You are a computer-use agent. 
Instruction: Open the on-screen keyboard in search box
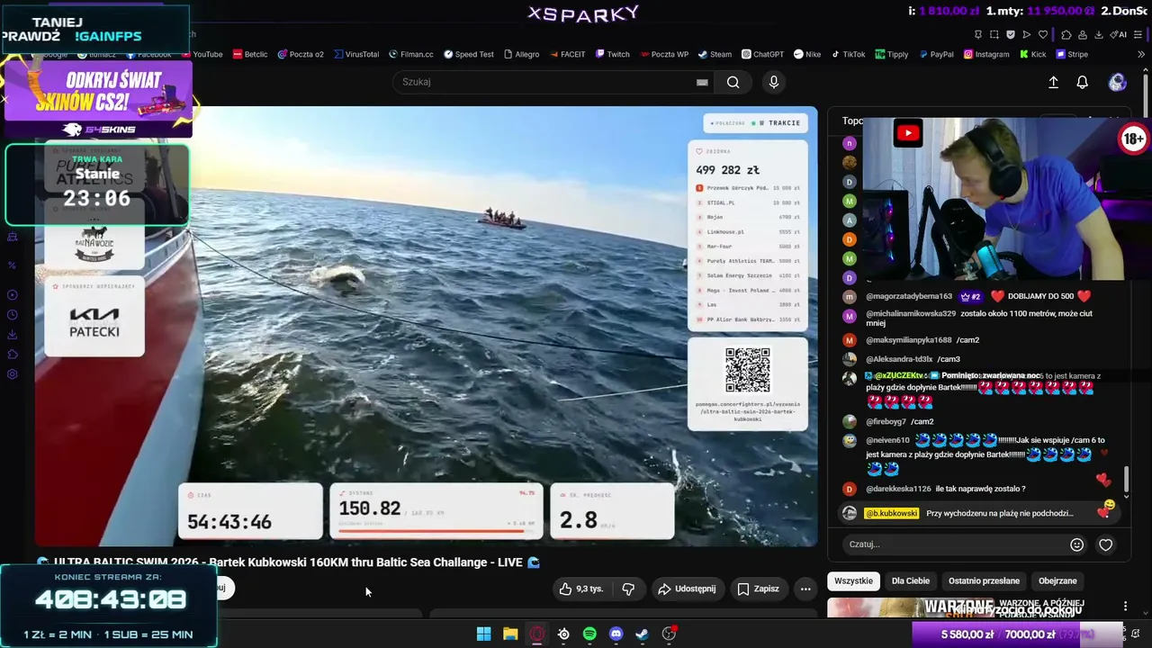(702, 82)
